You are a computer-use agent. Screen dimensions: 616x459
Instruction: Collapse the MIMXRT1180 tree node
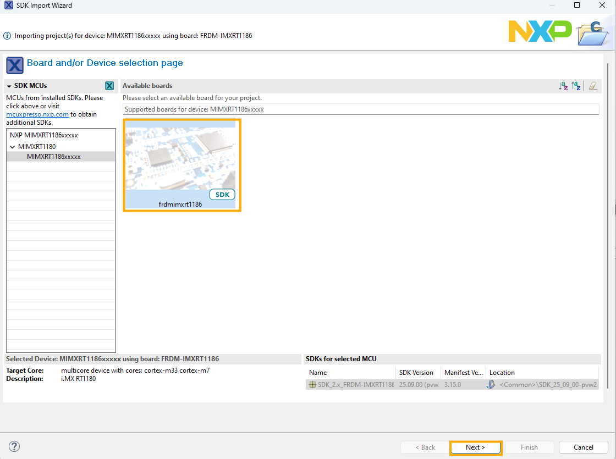pyautogui.click(x=12, y=147)
